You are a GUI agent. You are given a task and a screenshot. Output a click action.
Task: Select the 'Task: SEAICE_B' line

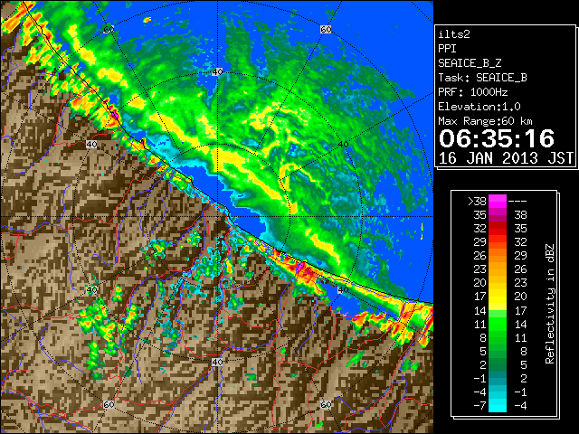[482, 78]
